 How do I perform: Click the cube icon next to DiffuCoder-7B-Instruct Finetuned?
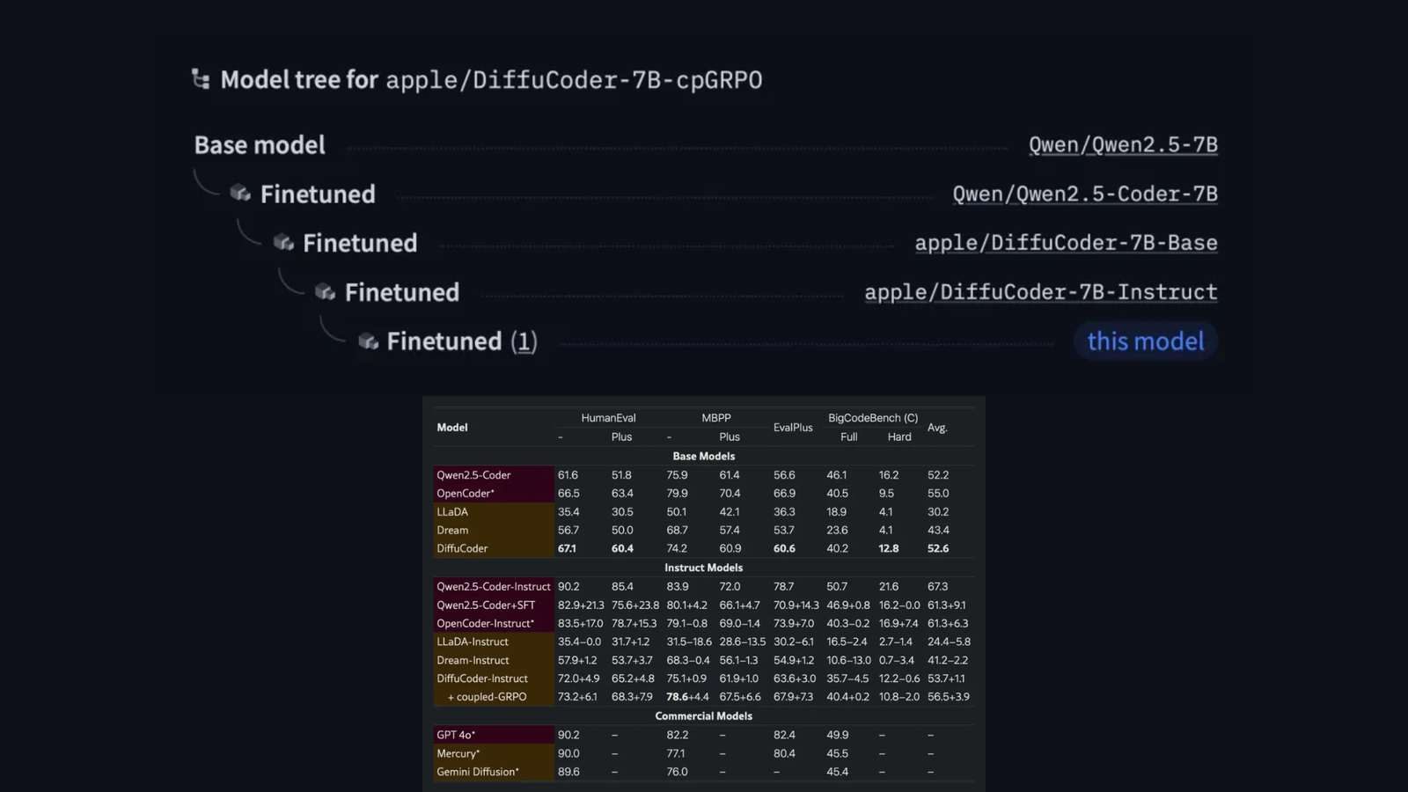click(x=325, y=292)
